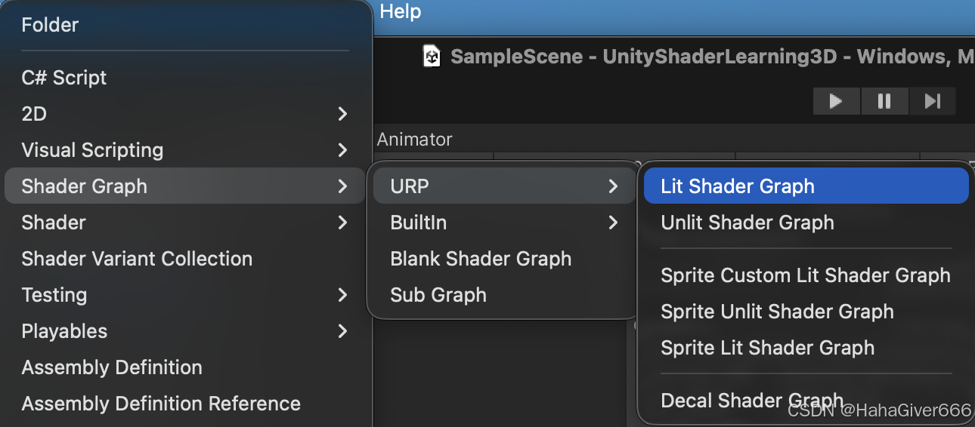Choose Shader Variant Collection
This screenshot has height=427, width=975.
(137, 259)
